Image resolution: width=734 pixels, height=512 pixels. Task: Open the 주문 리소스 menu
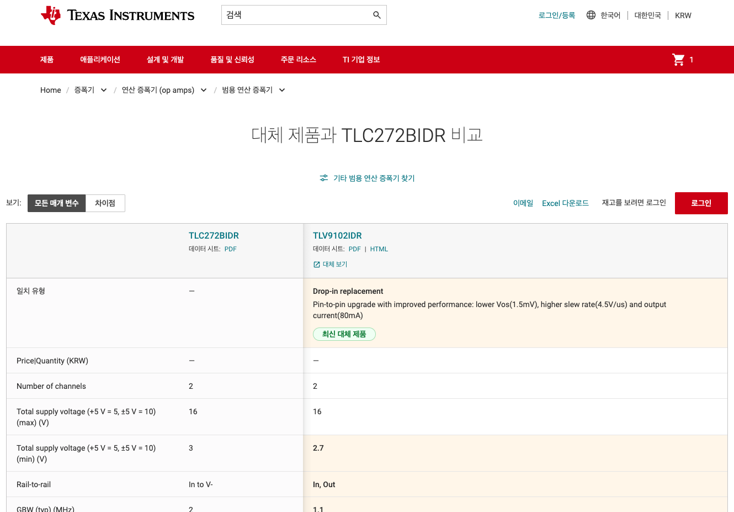click(299, 60)
